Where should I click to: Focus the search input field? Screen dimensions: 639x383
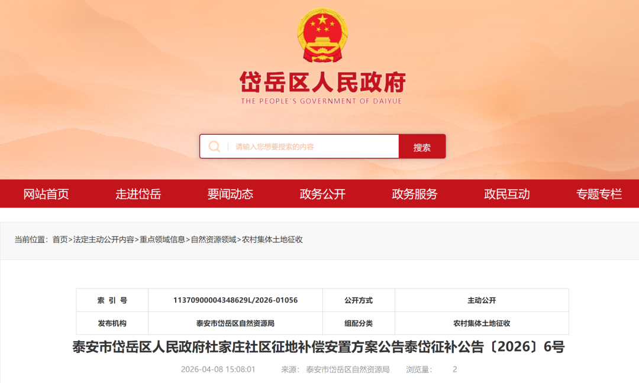coord(314,147)
